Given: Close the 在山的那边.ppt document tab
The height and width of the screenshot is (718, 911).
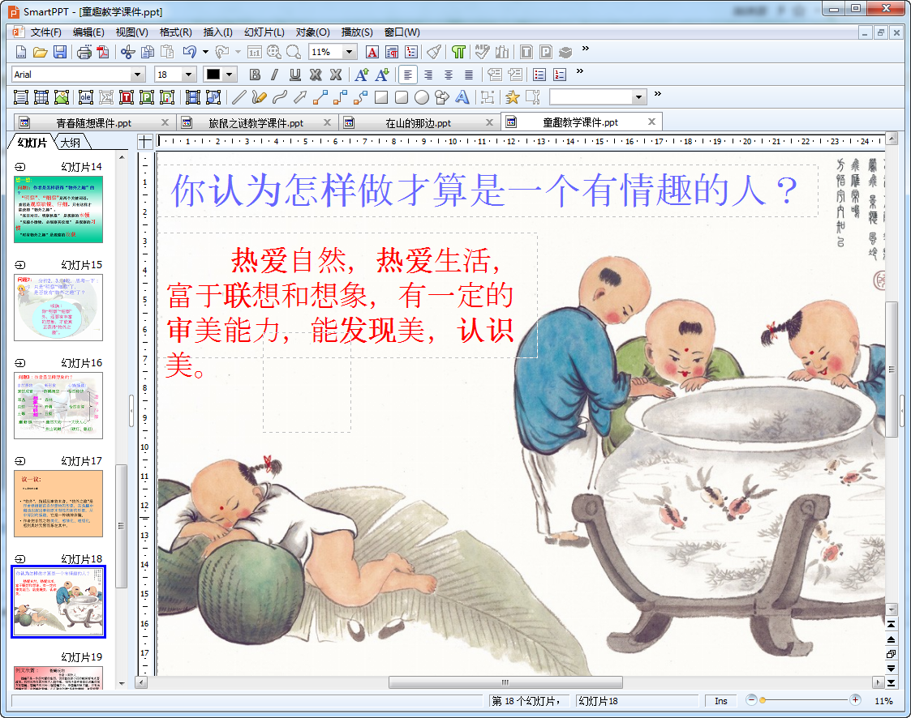Looking at the screenshot, I should (x=489, y=122).
